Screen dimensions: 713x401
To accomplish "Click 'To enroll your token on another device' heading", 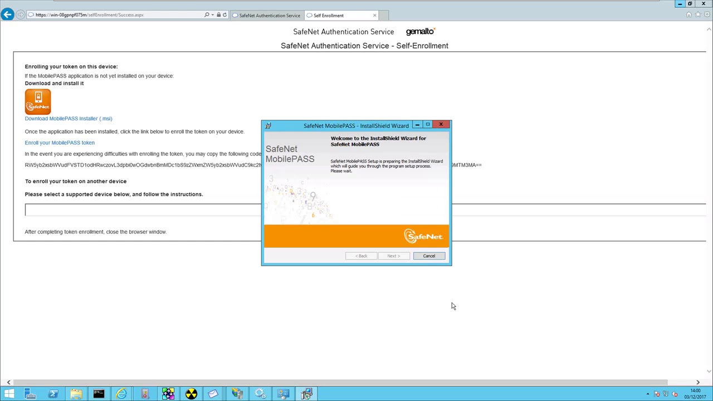I will [x=76, y=181].
